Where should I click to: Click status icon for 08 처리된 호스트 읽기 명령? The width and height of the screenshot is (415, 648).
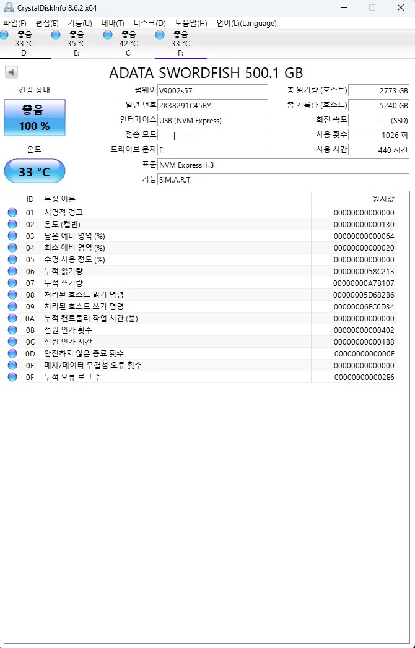(12, 295)
